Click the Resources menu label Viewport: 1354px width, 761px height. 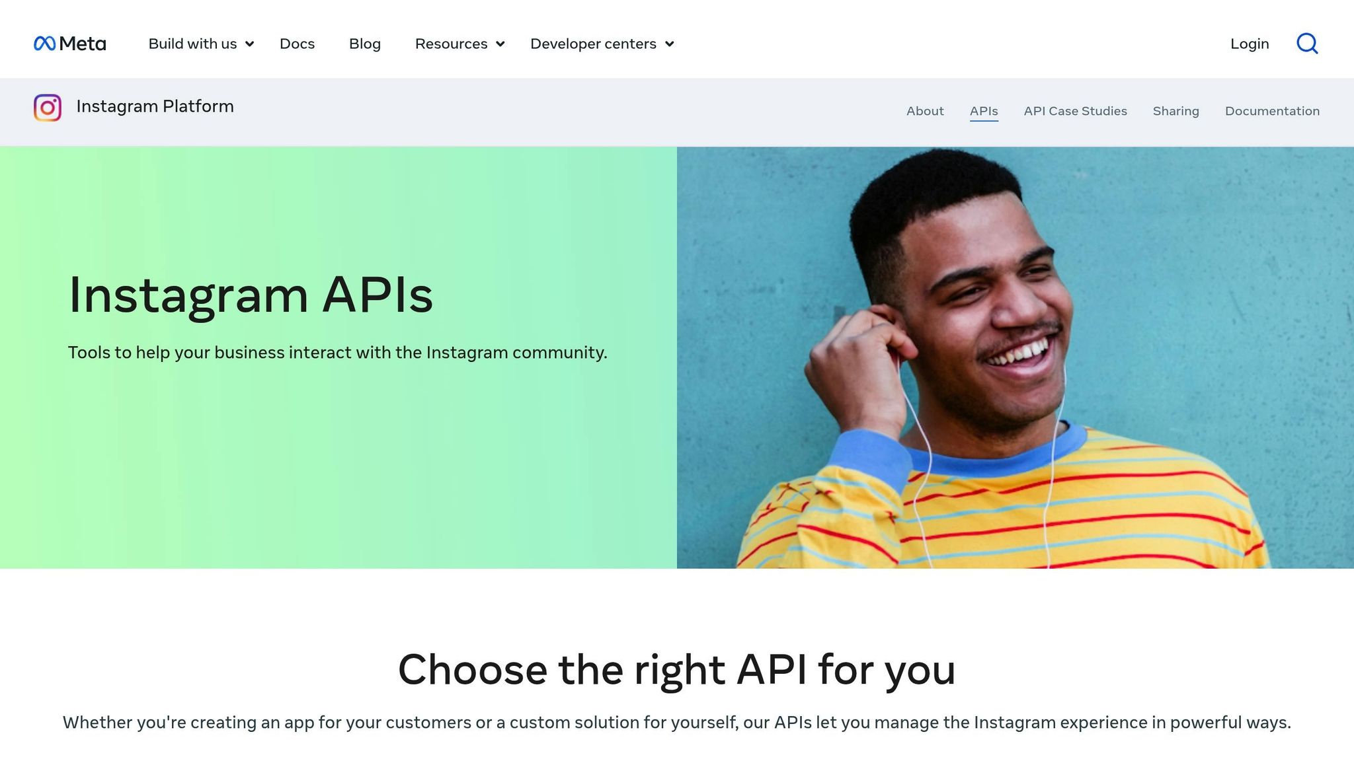[451, 44]
